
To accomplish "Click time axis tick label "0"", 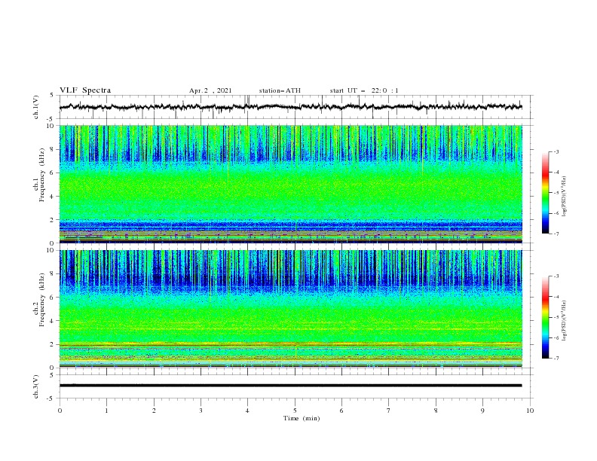I will click(60, 411).
